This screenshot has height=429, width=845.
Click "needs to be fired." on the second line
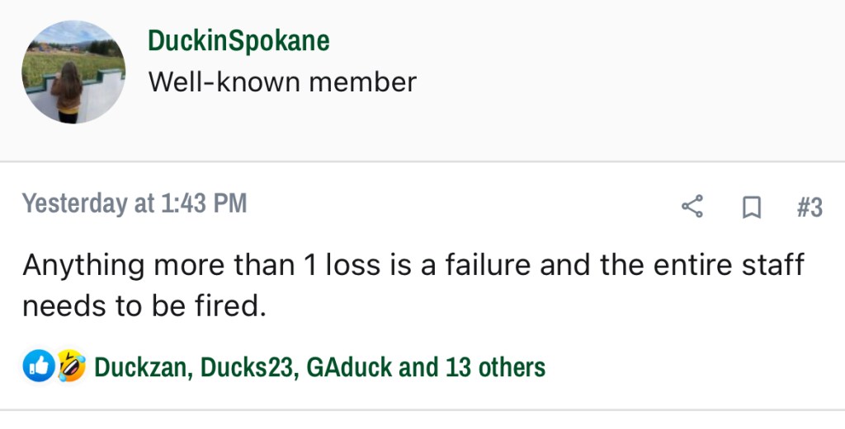click(x=145, y=305)
